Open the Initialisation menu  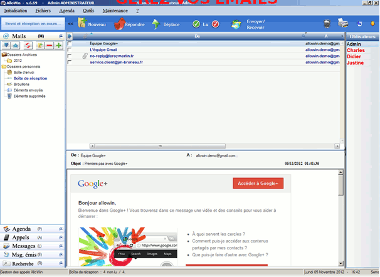(16, 11)
